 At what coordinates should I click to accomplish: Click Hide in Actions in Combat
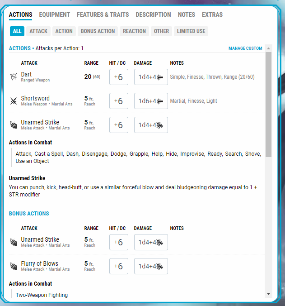click(172, 154)
